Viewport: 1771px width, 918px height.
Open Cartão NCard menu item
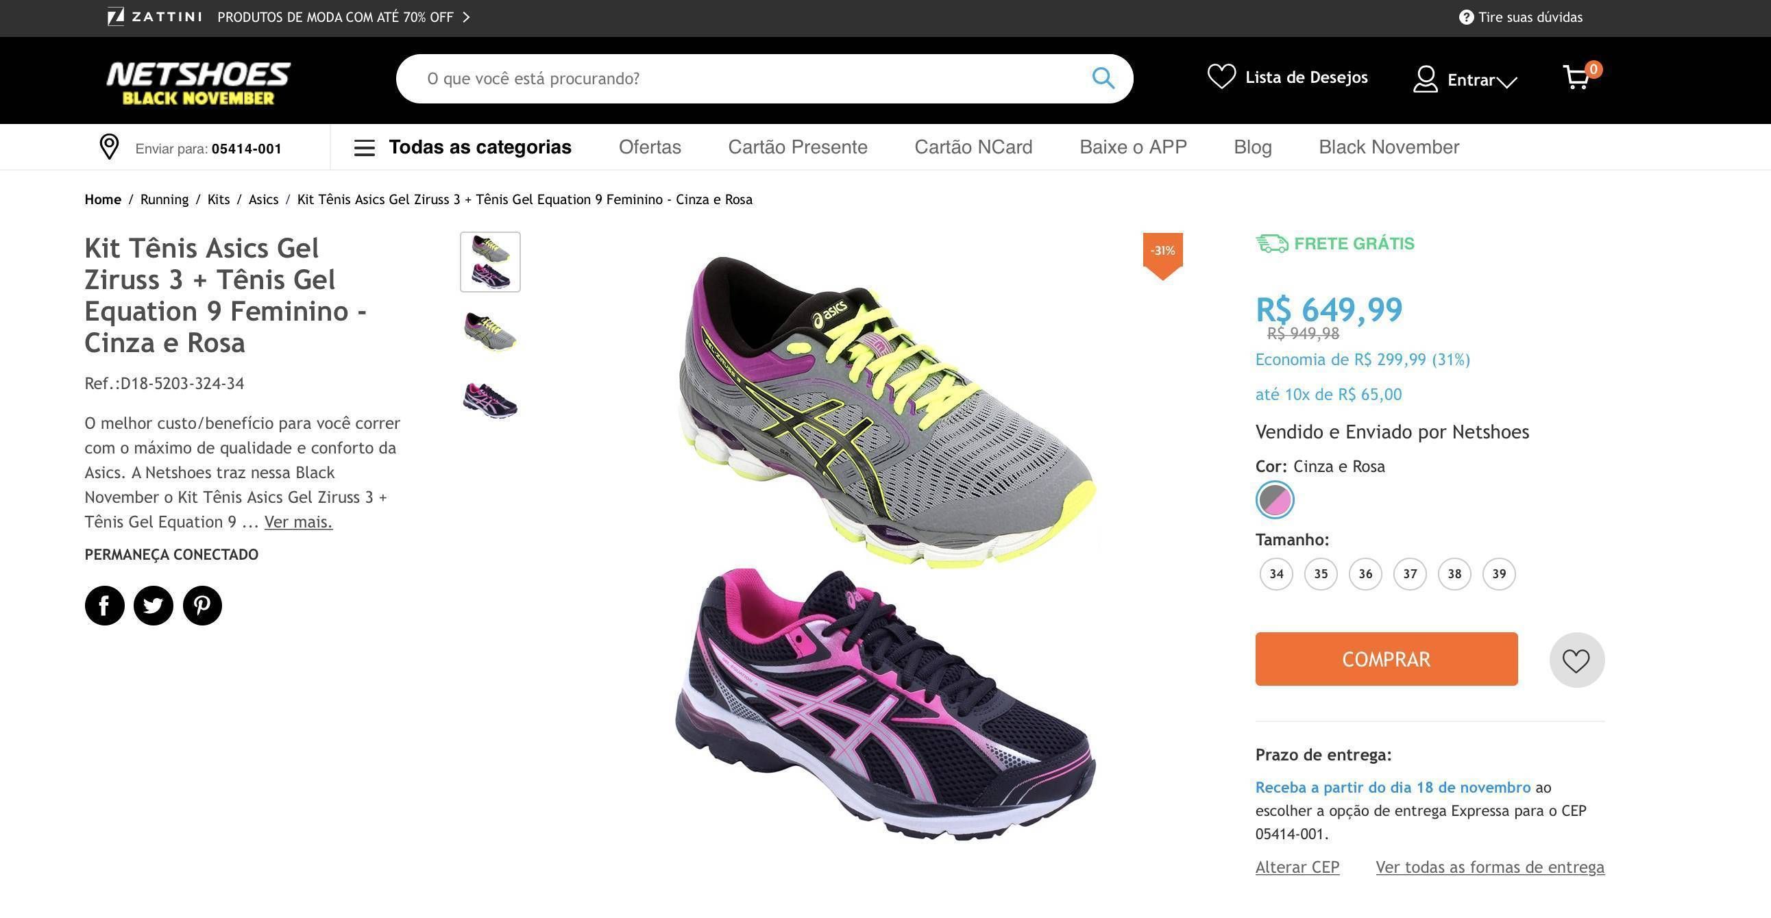[x=973, y=147]
